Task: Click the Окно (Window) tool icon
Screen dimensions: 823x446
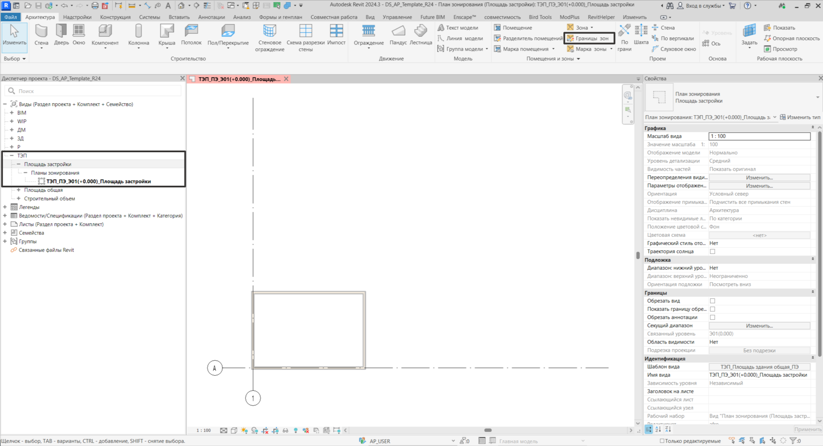Action: pyautogui.click(x=79, y=31)
